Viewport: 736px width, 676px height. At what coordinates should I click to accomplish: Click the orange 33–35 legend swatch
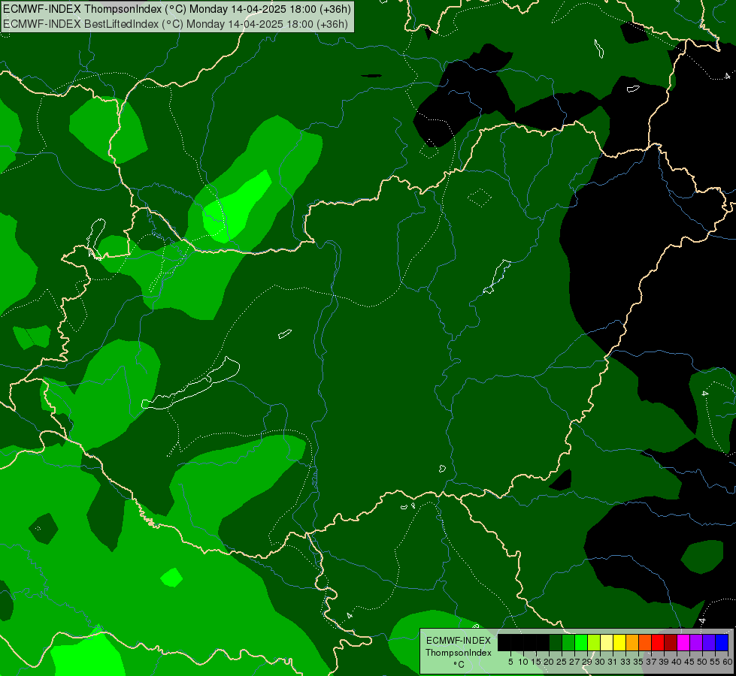click(x=632, y=643)
